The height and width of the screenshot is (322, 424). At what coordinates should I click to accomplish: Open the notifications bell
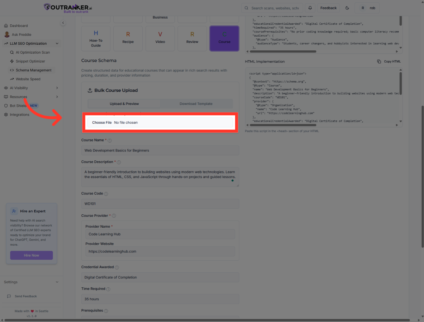coord(310,8)
